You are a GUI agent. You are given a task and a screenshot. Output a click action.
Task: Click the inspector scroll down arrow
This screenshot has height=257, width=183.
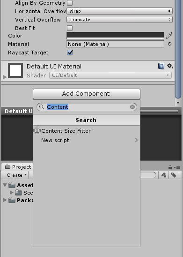tap(178, 103)
